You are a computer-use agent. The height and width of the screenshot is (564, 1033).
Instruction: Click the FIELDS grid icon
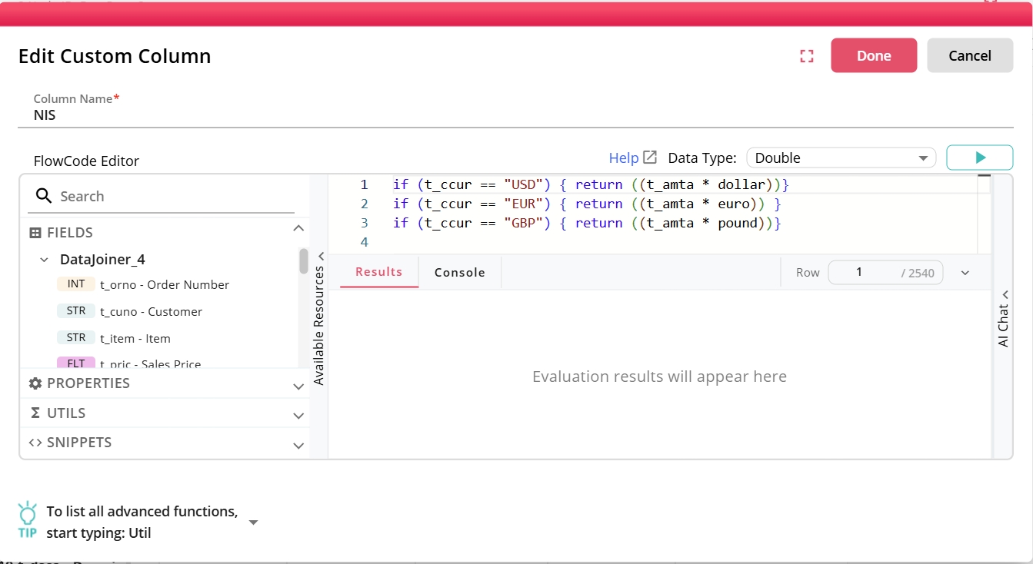click(x=35, y=233)
